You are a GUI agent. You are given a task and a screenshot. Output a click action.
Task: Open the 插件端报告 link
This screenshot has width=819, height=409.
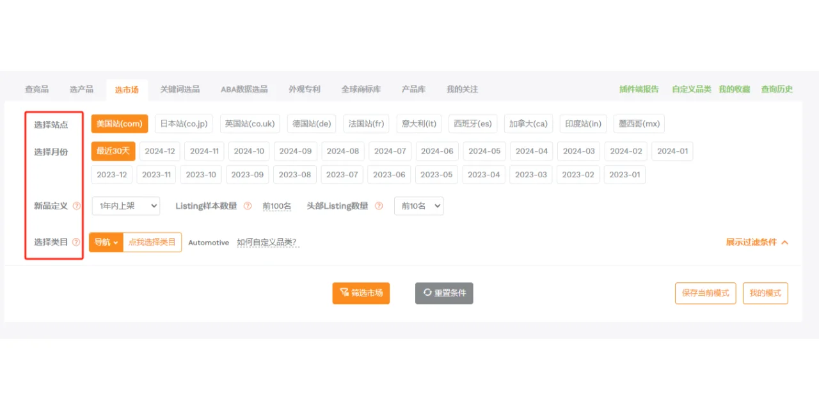point(639,89)
